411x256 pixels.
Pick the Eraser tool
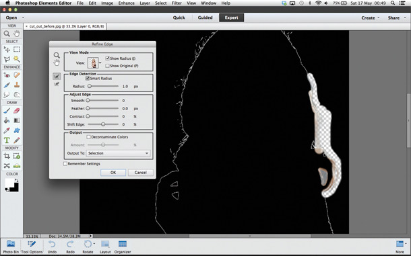click(x=17, y=111)
